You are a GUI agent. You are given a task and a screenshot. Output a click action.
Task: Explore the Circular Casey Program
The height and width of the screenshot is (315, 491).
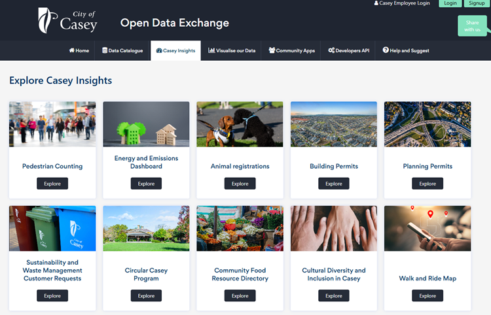146,295
